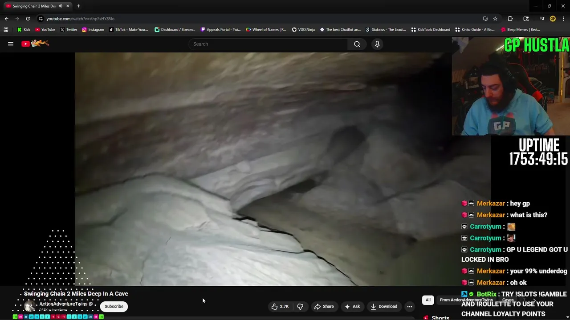This screenshot has width=570, height=320.
Task: Go back in browser history
Action: pyautogui.click(x=6, y=19)
